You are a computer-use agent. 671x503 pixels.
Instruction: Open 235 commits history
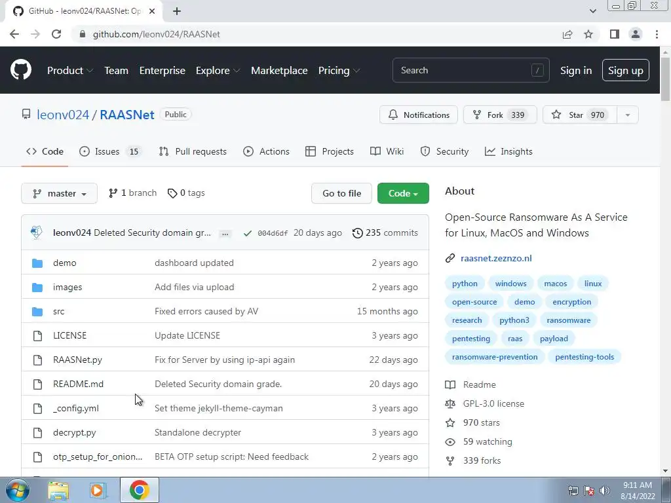pos(385,233)
